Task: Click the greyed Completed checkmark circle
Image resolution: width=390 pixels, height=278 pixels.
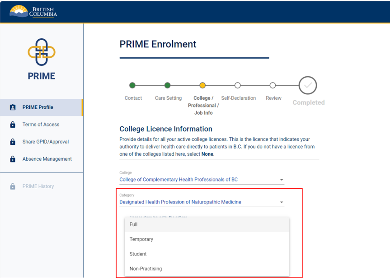Action: coord(308,85)
